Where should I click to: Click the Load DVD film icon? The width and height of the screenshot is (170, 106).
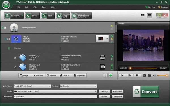[7, 15]
